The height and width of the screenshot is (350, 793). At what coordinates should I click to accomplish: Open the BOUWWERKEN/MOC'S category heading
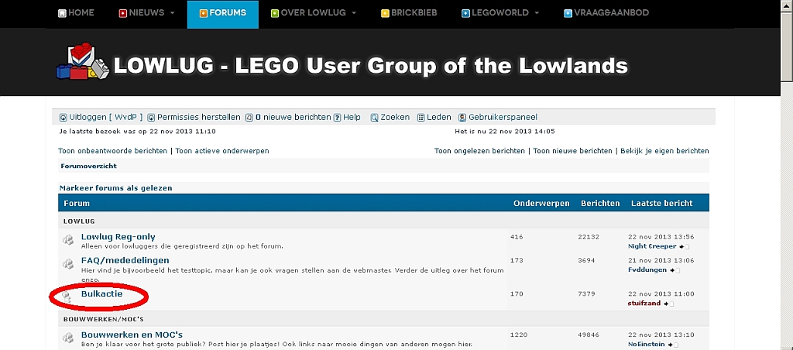click(103, 319)
